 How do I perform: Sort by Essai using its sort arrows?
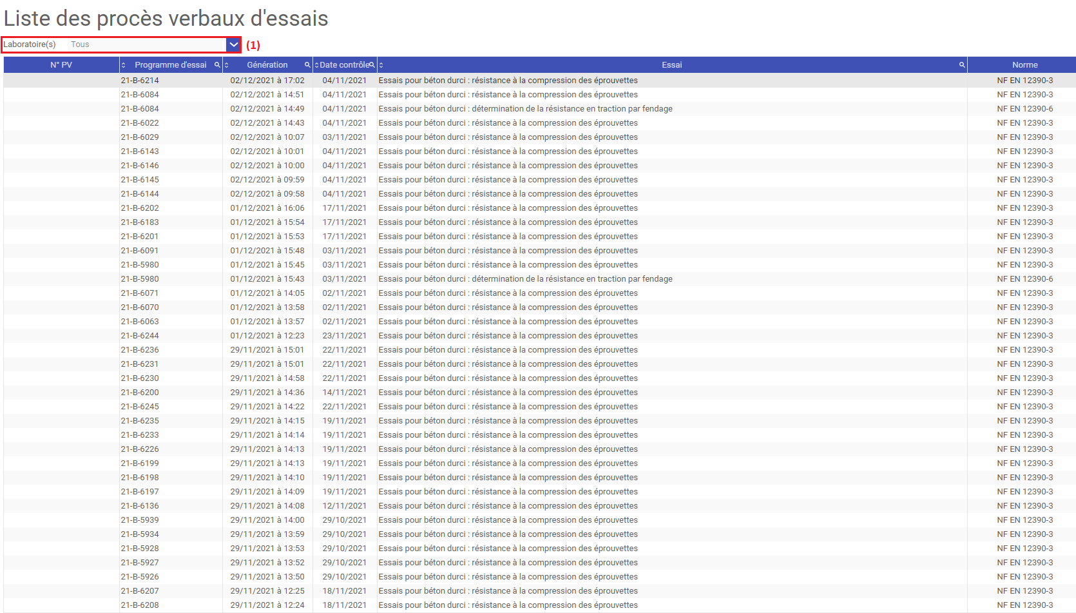[381, 65]
